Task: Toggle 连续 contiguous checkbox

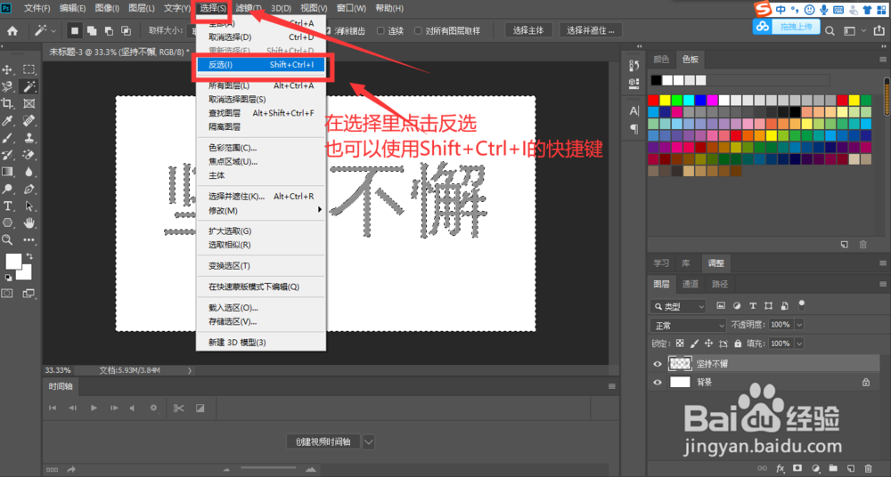Action: pos(380,30)
